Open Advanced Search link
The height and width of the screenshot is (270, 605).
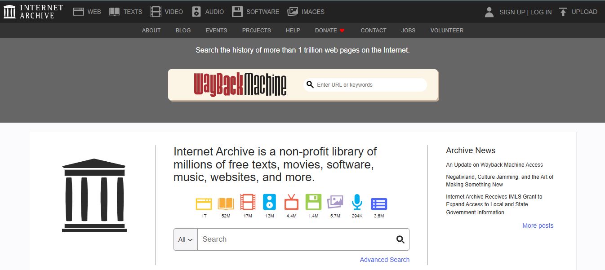pos(385,260)
